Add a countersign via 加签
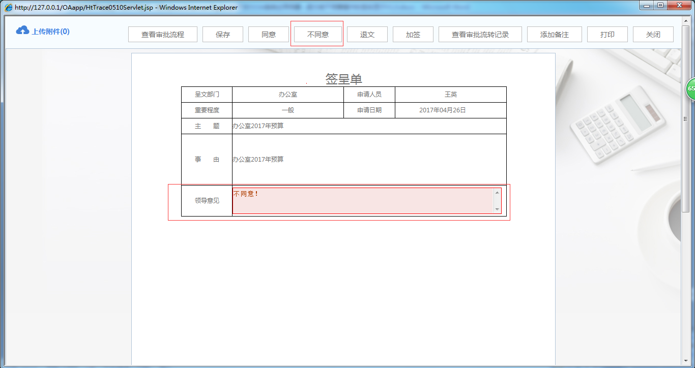 click(x=413, y=34)
